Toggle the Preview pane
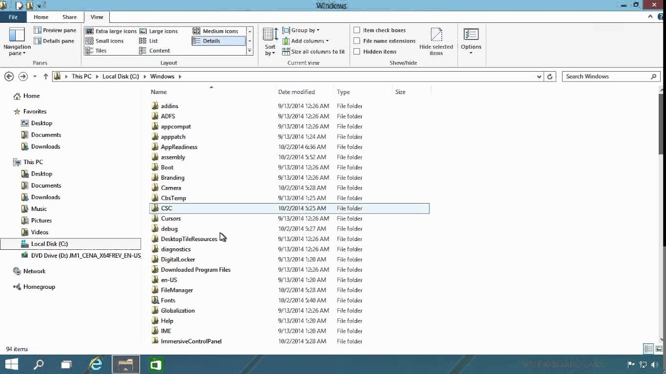The height and width of the screenshot is (374, 666). (x=55, y=30)
